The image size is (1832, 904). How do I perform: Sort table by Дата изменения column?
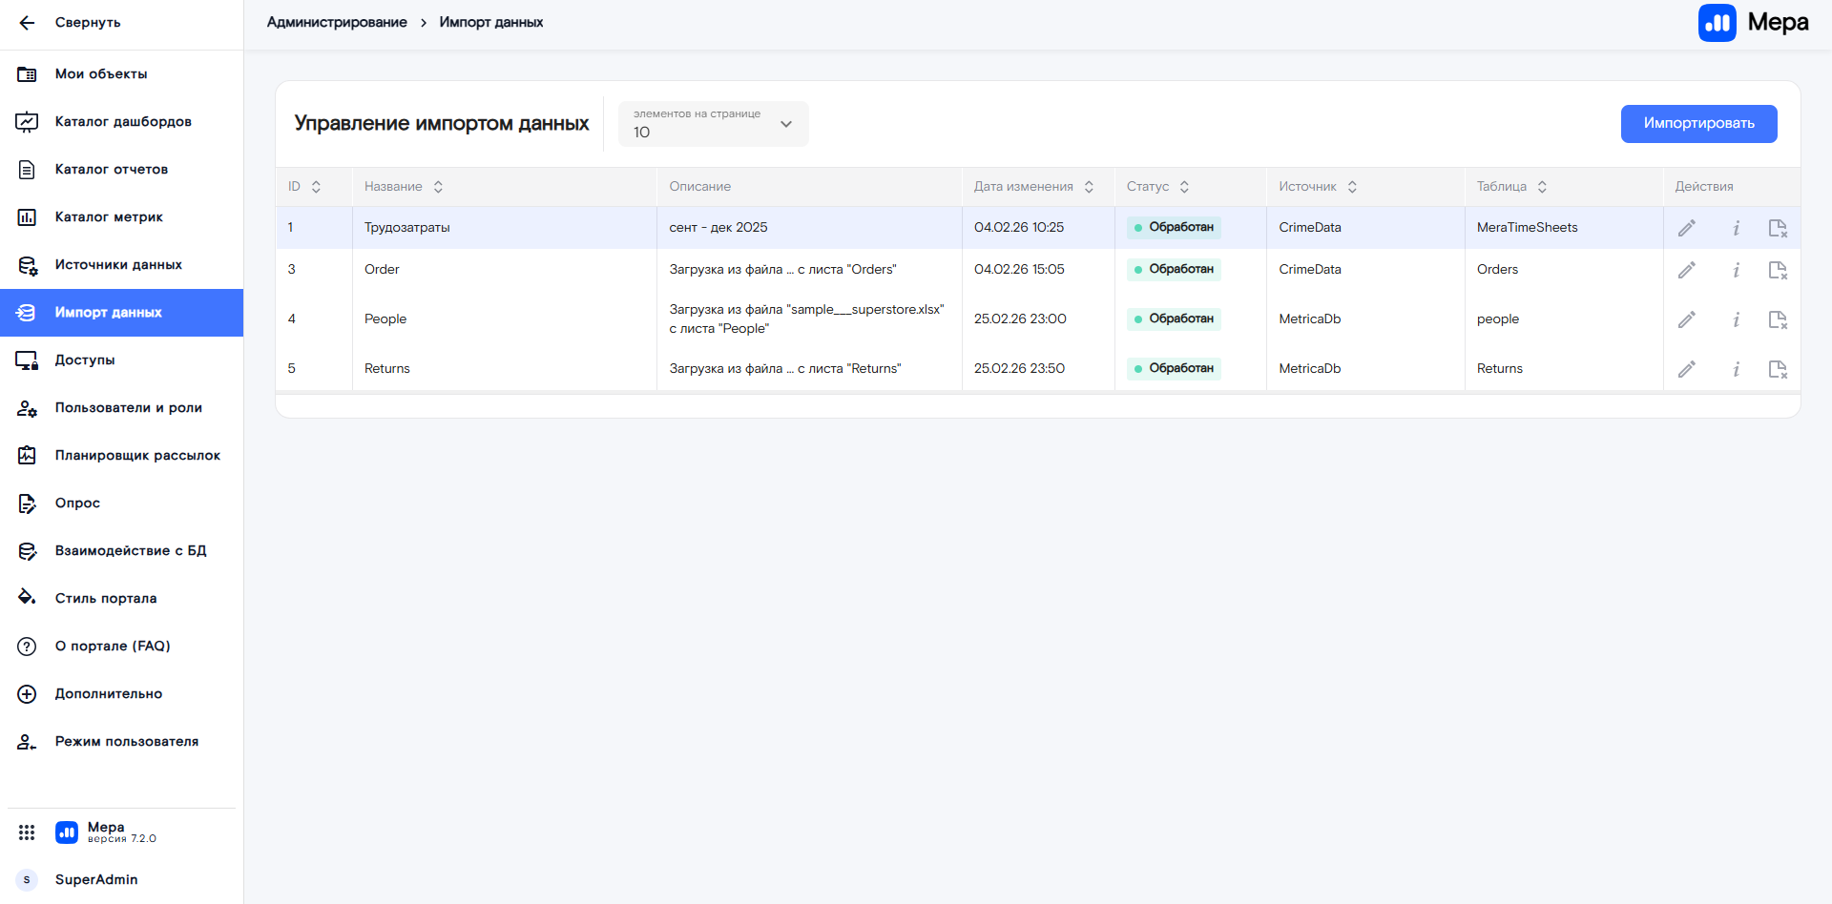click(1089, 187)
